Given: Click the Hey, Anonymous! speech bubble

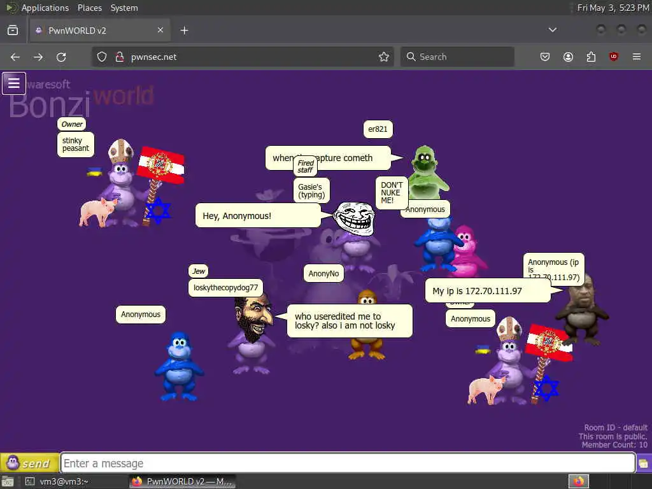Looking at the screenshot, I should click(x=259, y=215).
